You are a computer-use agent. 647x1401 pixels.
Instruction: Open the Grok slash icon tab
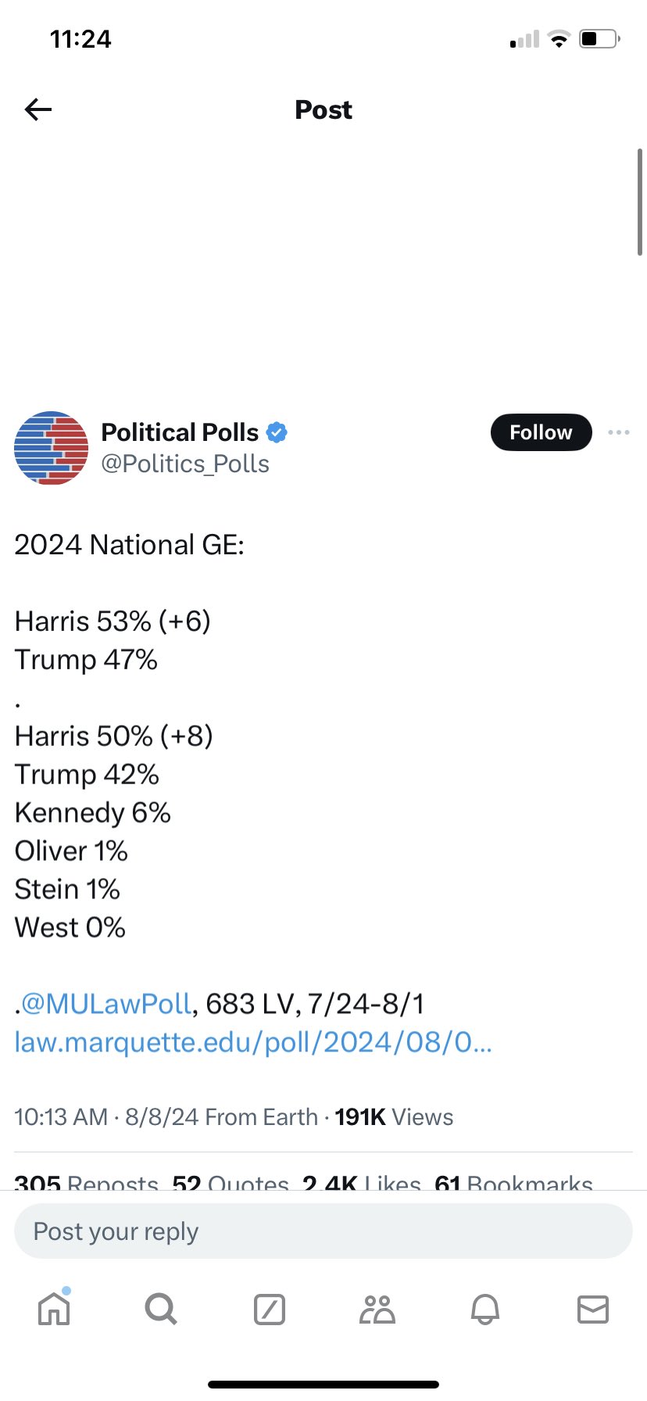pyautogui.click(x=270, y=1310)
